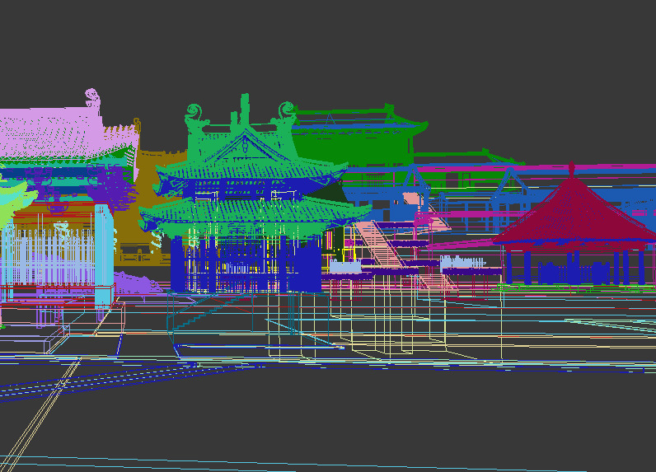Select the central spire atop green pavilion
Screen dimensions: 656x472
tap(245, 110)
